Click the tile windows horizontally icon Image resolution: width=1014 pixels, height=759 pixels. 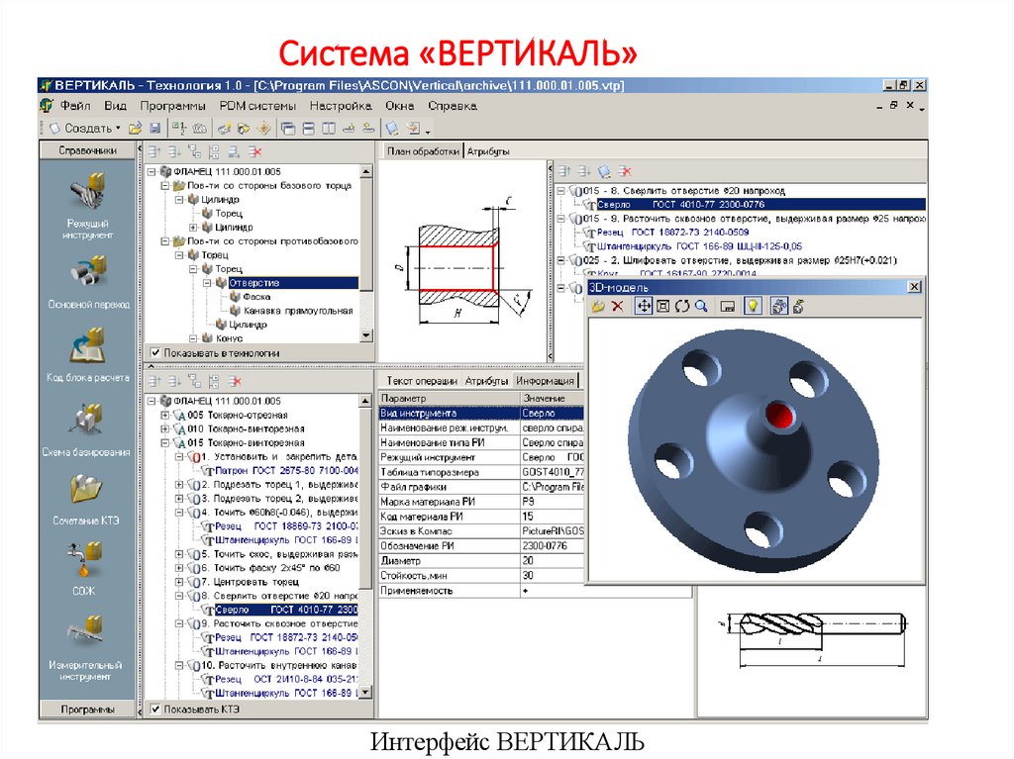[309, 129]
